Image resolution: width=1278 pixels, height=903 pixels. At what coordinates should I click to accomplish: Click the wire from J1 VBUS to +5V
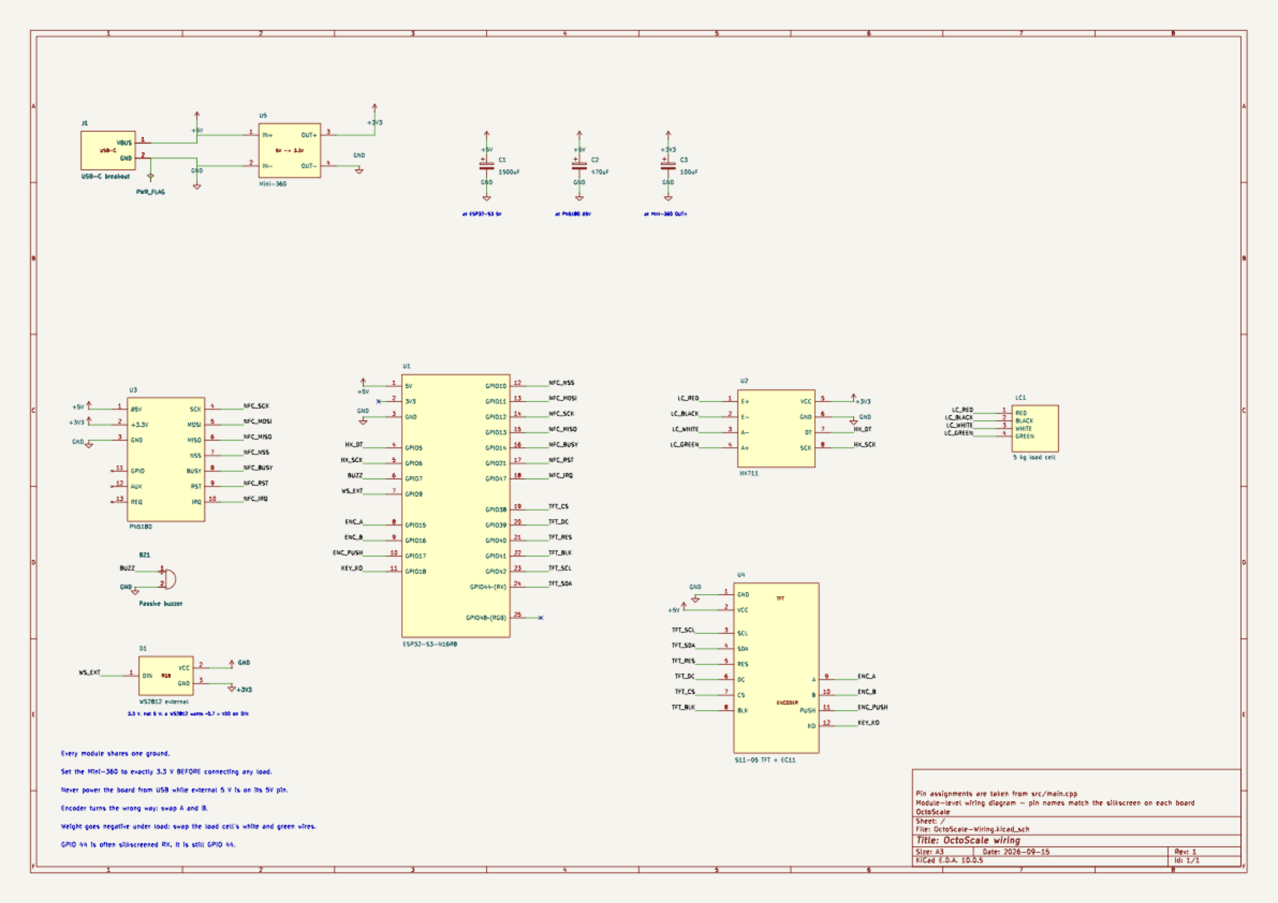[x=173, y=143]
